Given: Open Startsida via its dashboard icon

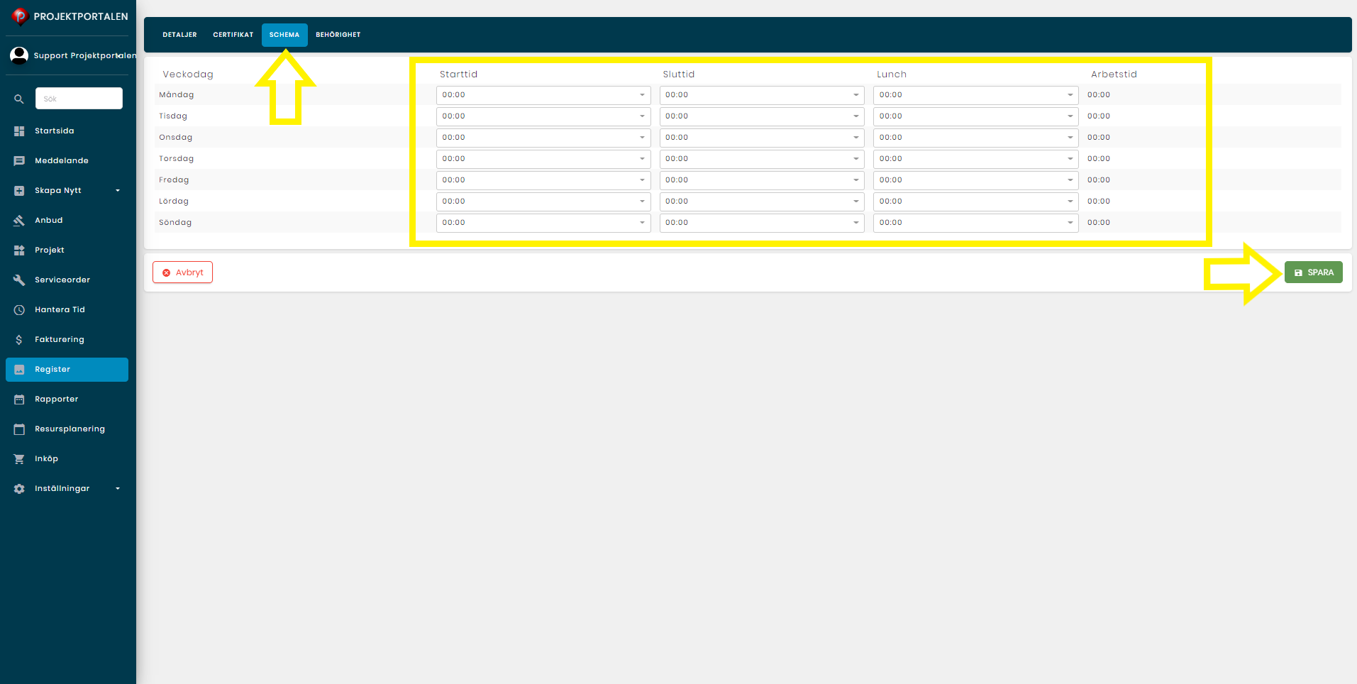Looking at the screenshot, I should (x=19, y=131).
